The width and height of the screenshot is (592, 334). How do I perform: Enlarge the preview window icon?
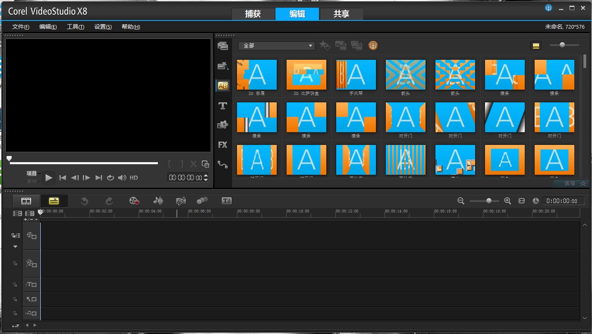[x=205, y=164]
